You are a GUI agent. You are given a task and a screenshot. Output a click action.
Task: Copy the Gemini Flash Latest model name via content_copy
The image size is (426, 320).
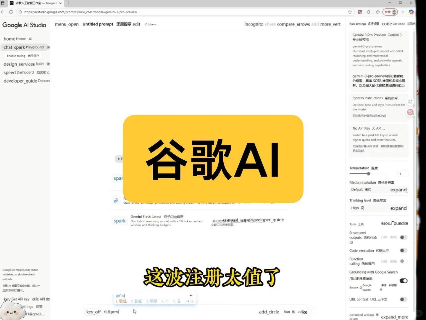(x=237, y=220)
